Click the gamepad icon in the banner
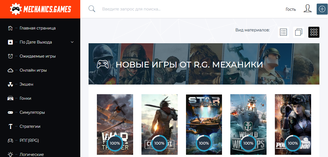The height and width of the screenshot is (157, 328). pos(103,64)
